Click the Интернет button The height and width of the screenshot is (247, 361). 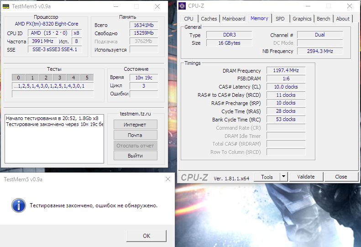[135, 125]
